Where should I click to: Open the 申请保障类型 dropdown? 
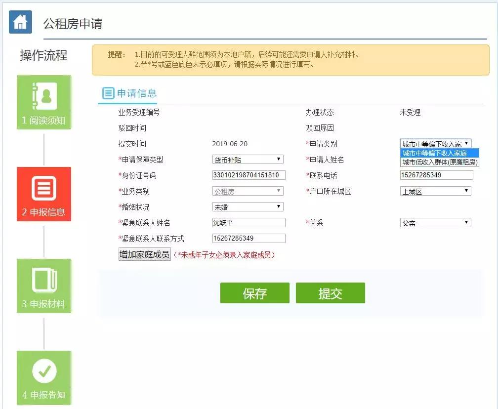[279, 159]
